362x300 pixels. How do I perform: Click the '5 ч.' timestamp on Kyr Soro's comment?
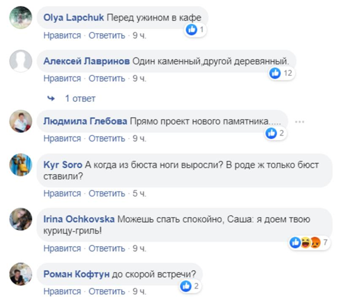pos(139,193)
